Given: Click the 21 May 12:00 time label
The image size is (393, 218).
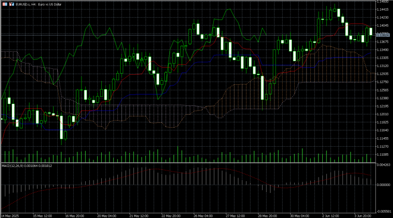Looking at the screenshot, I should click(x=139, y=216).
